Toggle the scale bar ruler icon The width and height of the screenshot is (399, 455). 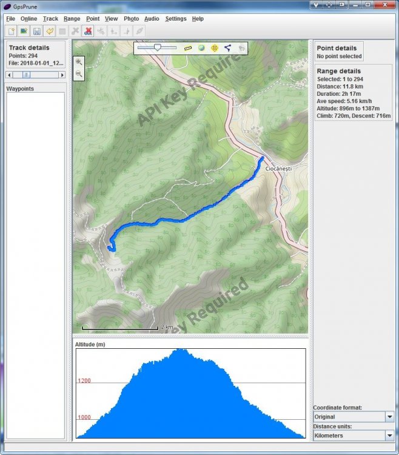(188, 48)
